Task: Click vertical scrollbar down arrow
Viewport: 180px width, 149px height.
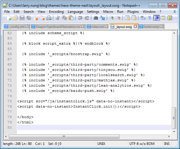Action: pos(174,132)
